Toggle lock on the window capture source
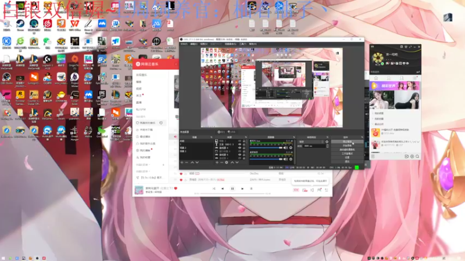 click(x=244, y=151)
